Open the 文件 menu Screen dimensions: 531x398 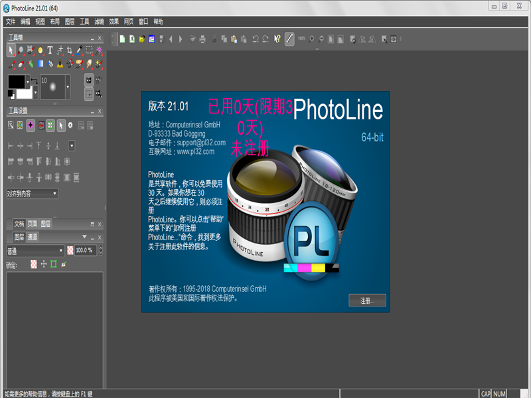pos(11,22)
